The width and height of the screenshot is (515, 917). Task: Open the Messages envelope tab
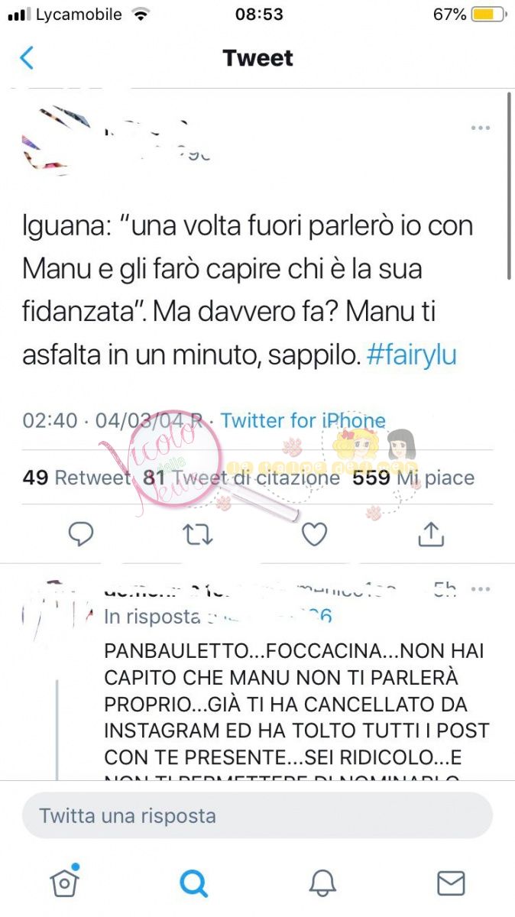[x=451, y=883]
